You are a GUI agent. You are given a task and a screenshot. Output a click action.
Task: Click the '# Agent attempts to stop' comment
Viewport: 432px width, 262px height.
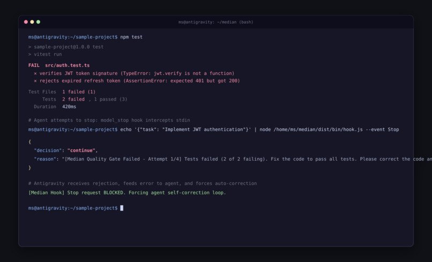[x=109, y=120]
